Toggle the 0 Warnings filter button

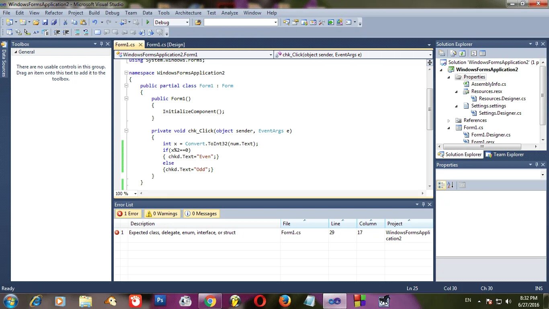pos(162,214)
